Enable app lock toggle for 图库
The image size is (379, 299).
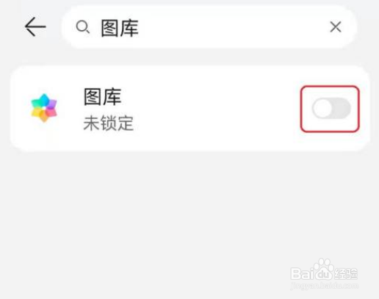point(331,108)
